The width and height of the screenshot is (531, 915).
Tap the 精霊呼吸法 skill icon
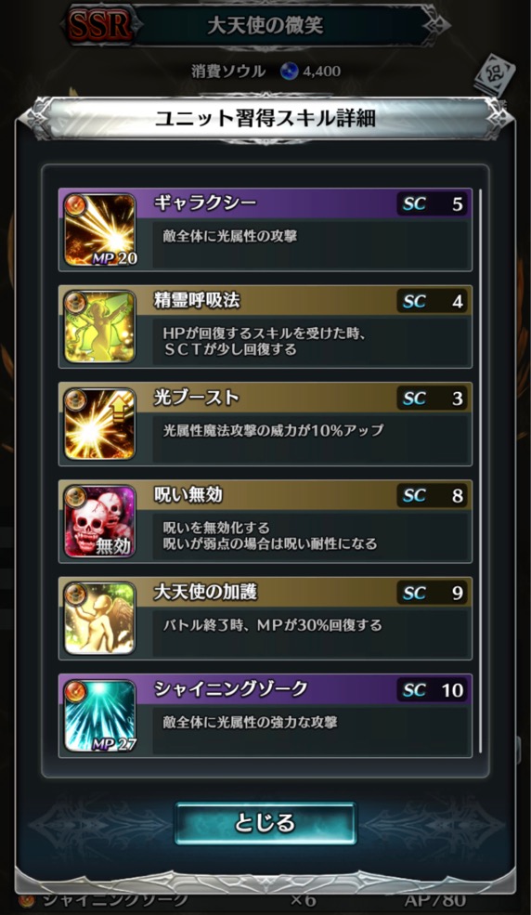tap(99, 327)
